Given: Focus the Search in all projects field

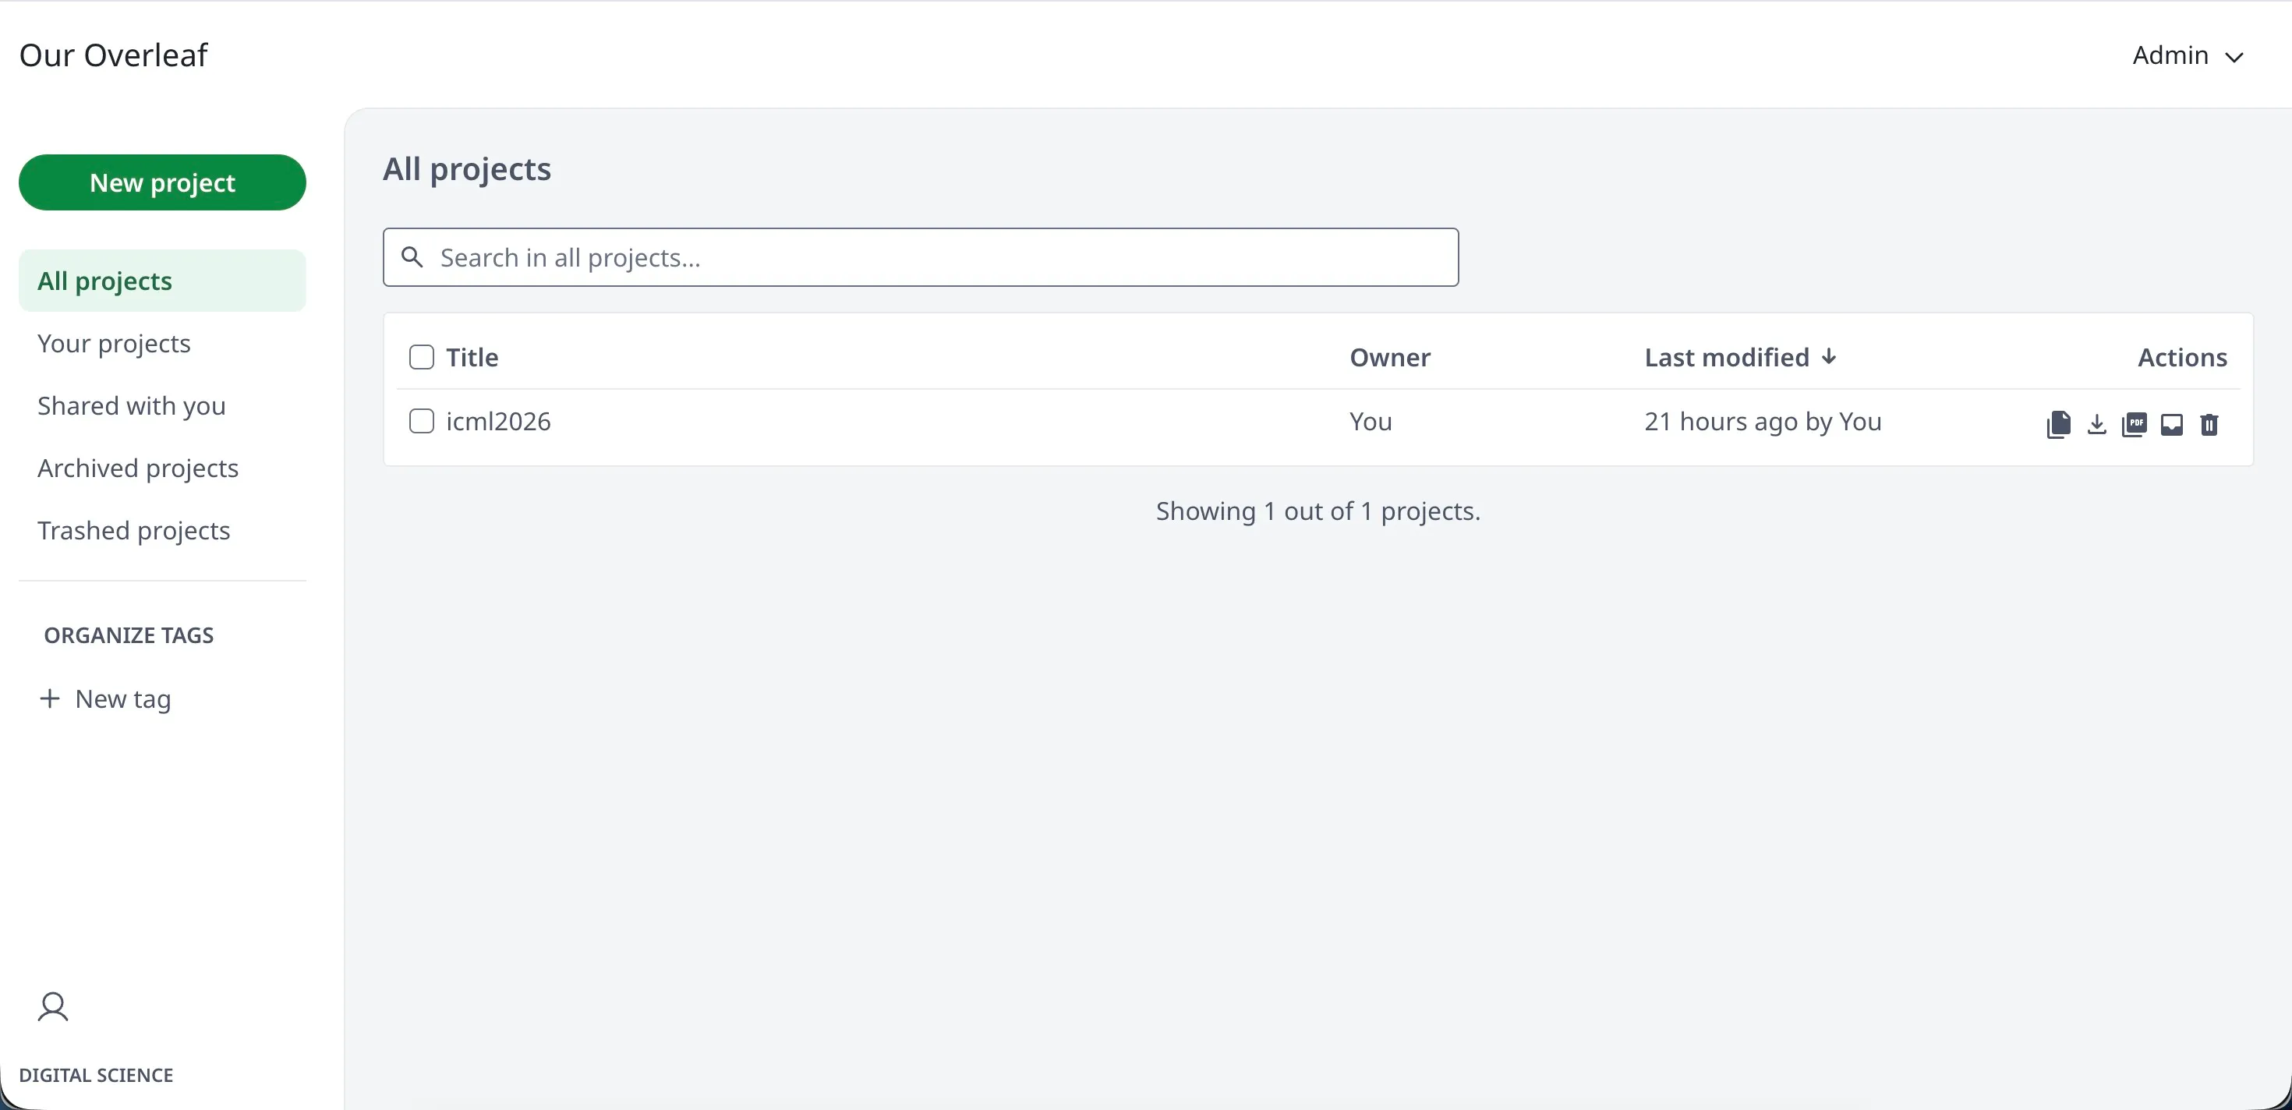Looking at the screenshot, I should (x=934, y=257).
